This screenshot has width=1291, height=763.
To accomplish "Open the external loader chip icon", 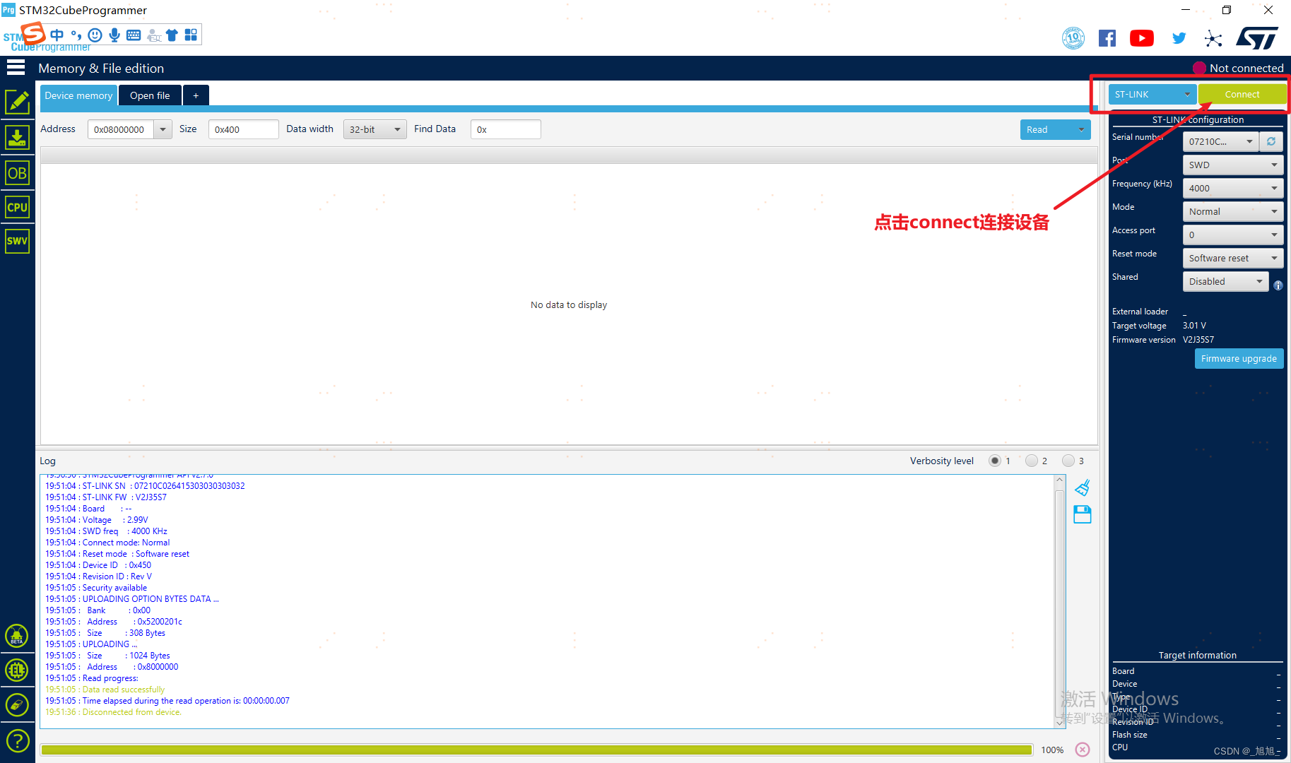I will point(17,670).
